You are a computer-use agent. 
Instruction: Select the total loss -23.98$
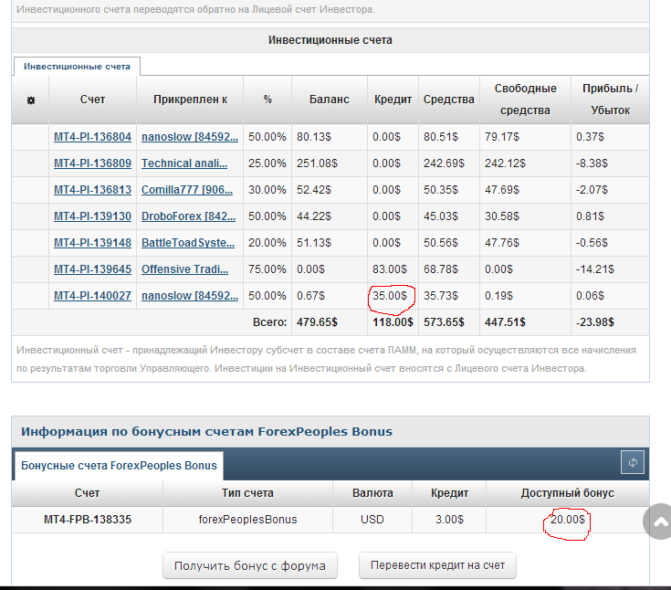pyautogui.click(x=595, y=322)
